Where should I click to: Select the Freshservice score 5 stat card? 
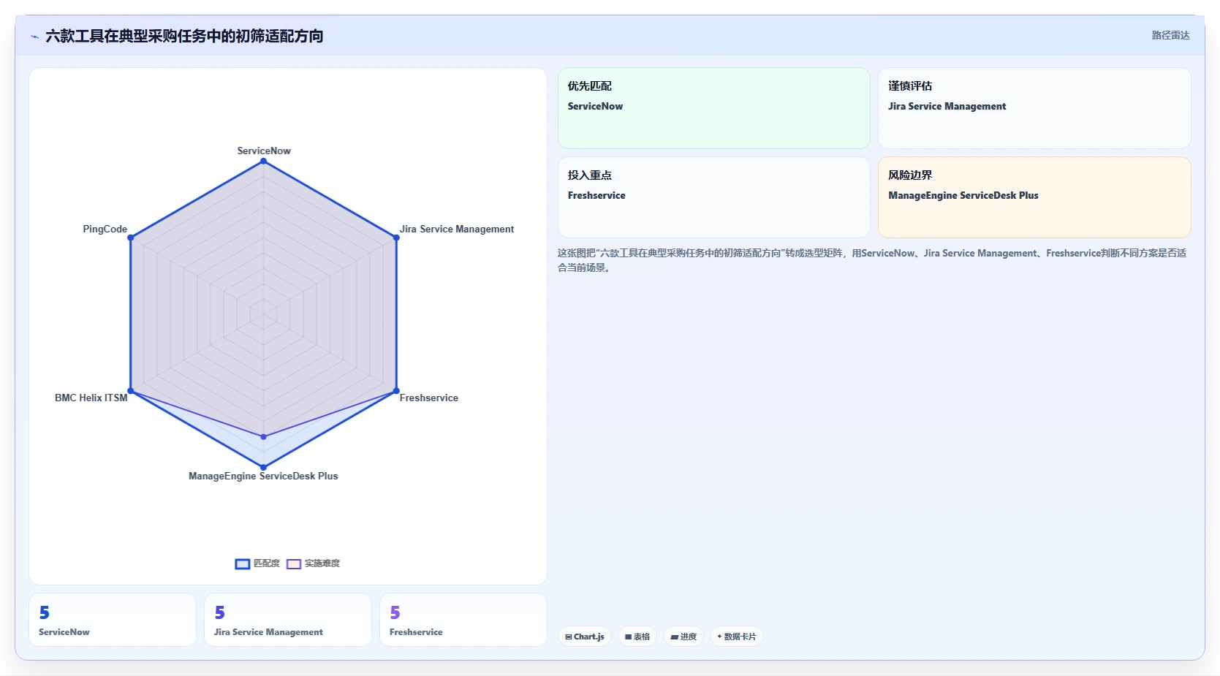coord(463,620)
